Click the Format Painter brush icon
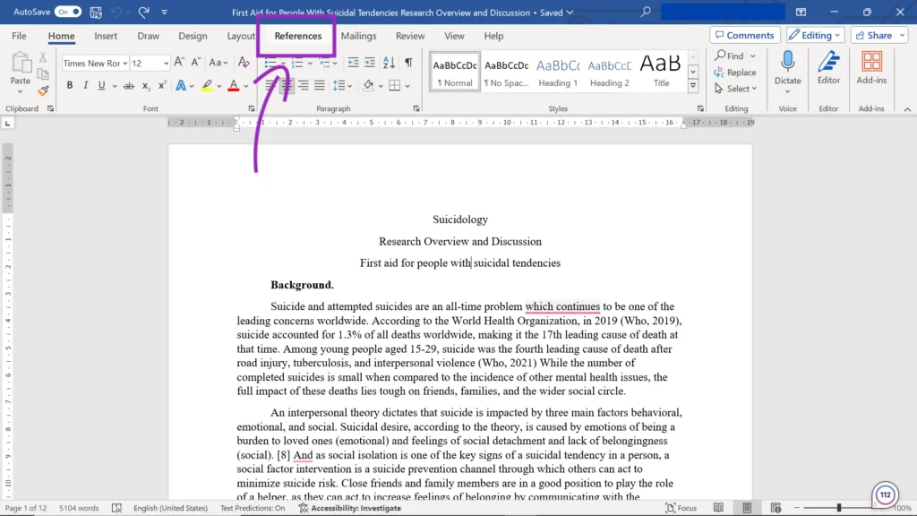Viewport: 917px width, 516px height. point(43,90)
